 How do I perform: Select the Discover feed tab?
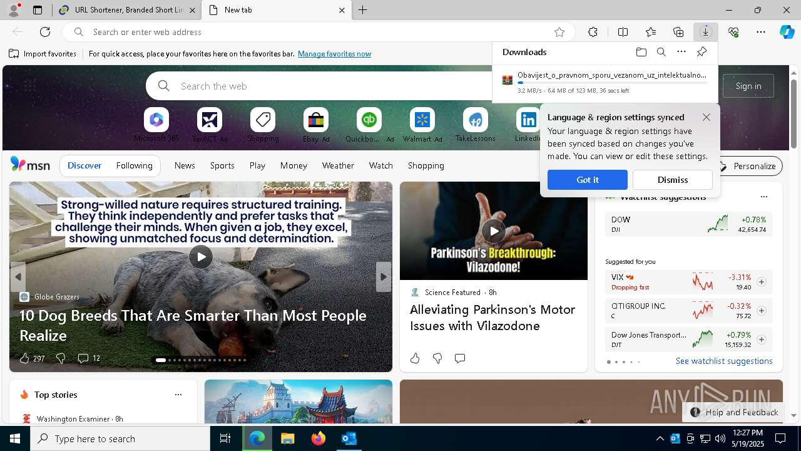84,165
